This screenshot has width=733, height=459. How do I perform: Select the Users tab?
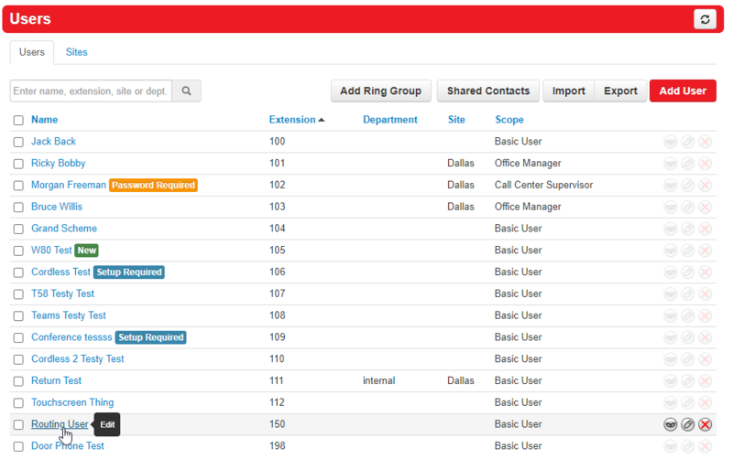(x=32, y=52)
